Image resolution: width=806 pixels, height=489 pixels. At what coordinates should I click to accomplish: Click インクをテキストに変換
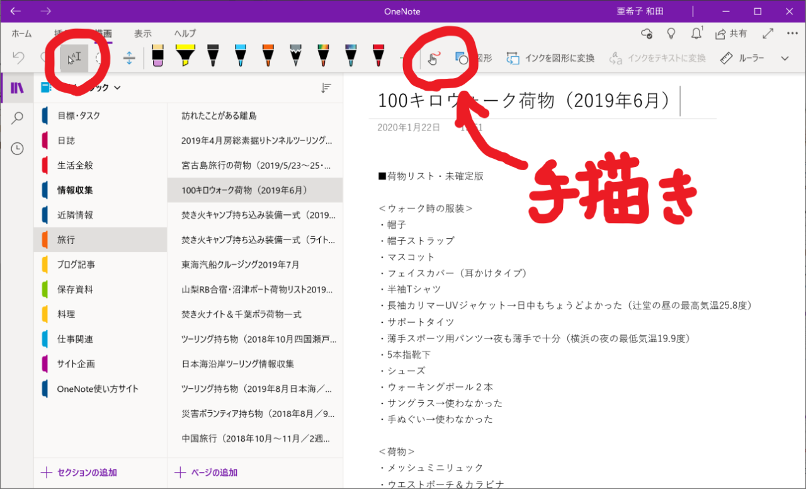pyautogui.click(x=657, y=59)
